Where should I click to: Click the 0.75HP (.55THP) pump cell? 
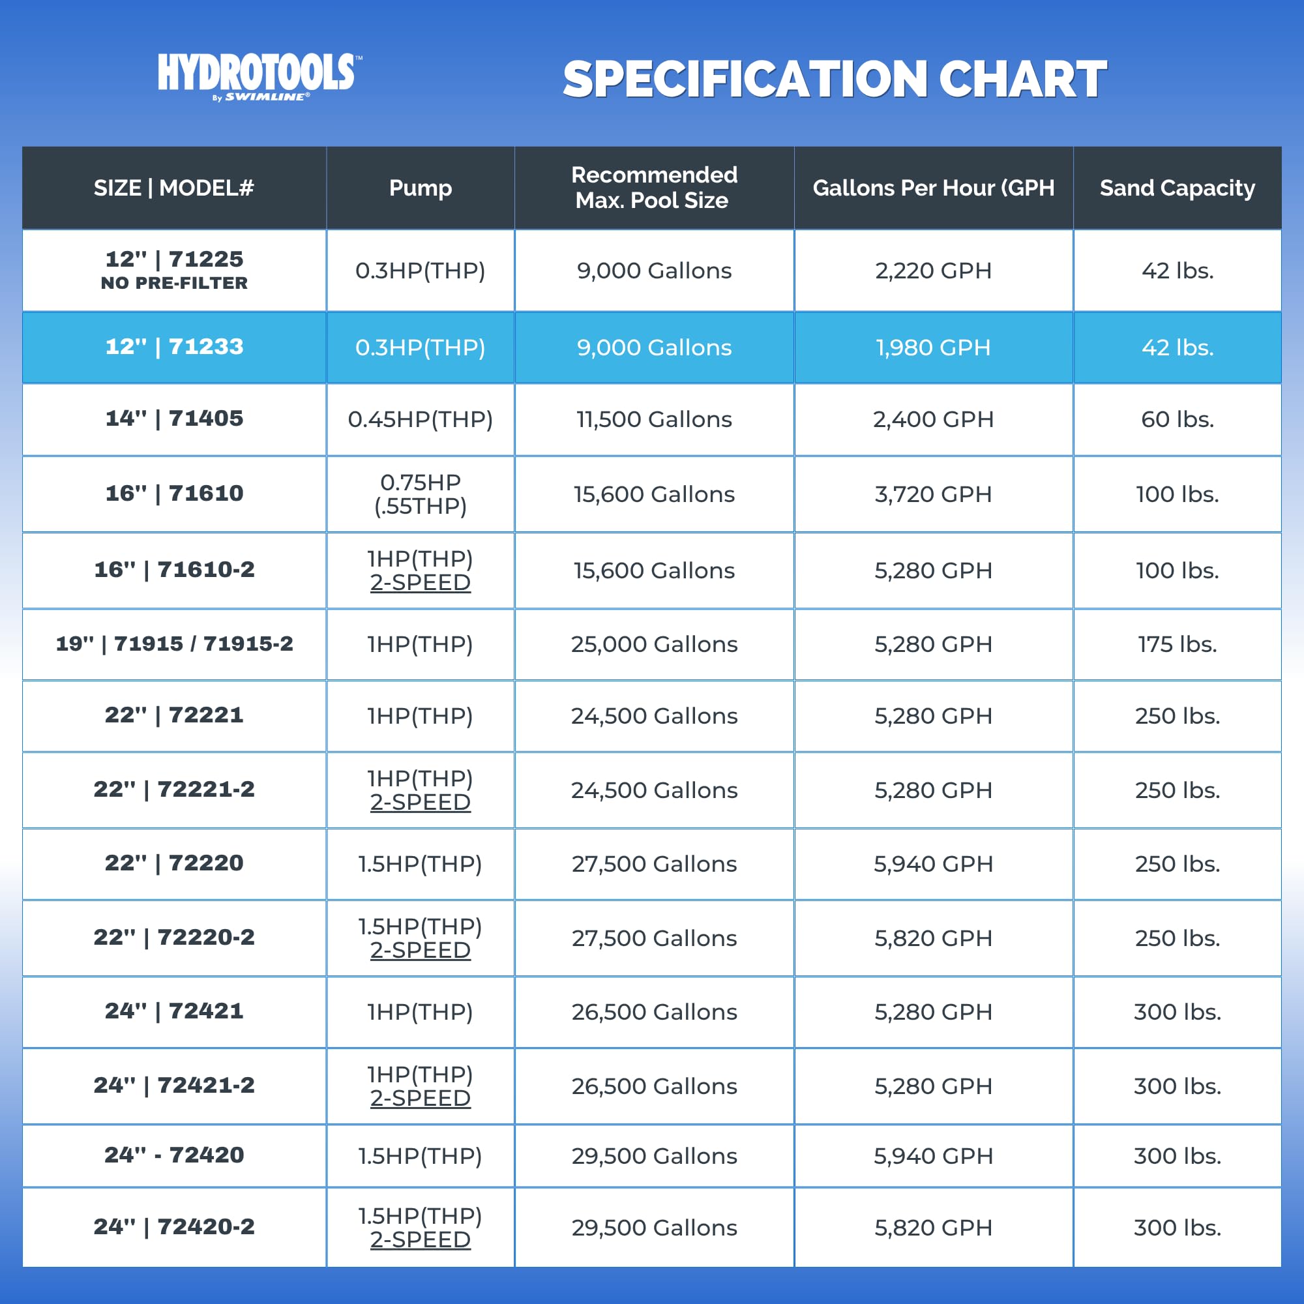[420, 494]
